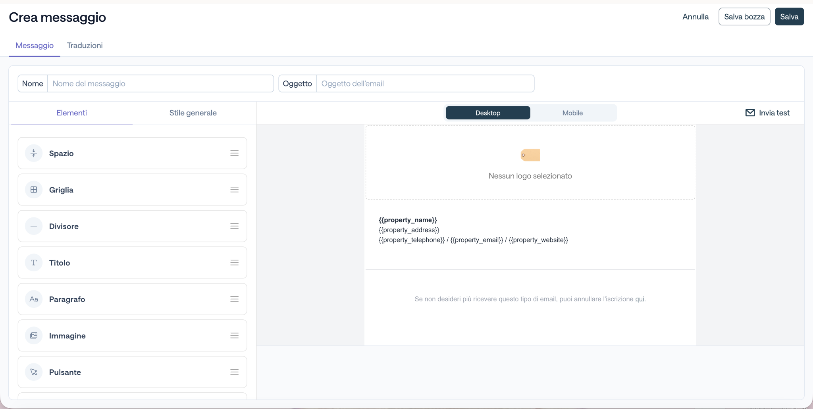Click the Titolo label text
Image resolution: width=813 pixels, height=409 pixels.
pos(60,263)
